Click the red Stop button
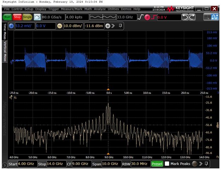 point(17,17)
